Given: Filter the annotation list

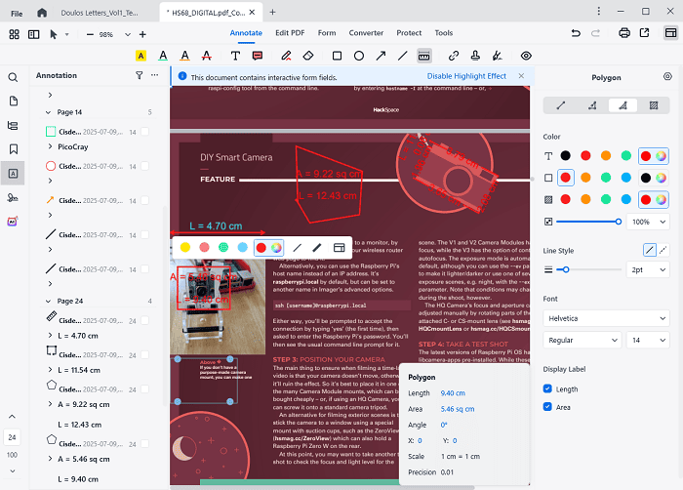Looking at the screenshot, I should [x=139, y=75].
